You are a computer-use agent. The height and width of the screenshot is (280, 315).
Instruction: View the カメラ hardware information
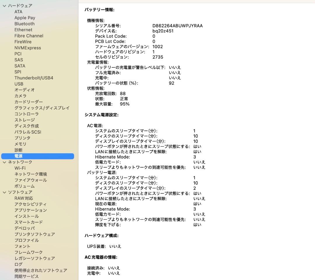pos(21,95)
